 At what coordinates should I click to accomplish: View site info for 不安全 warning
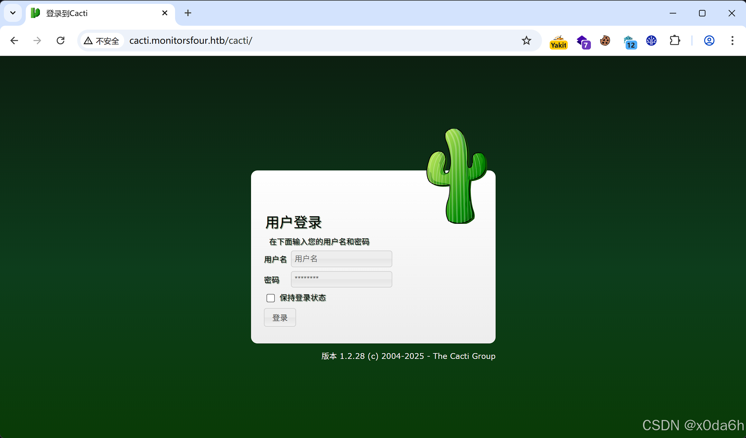point(102,41)
